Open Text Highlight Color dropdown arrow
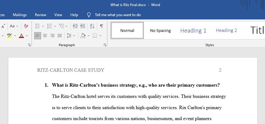The height and width of the screenshot is (124, 265). tap(15, 36)
